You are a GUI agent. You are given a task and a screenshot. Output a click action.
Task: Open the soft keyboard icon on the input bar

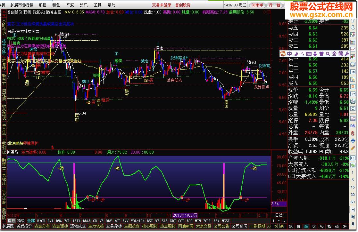[309, 53]
